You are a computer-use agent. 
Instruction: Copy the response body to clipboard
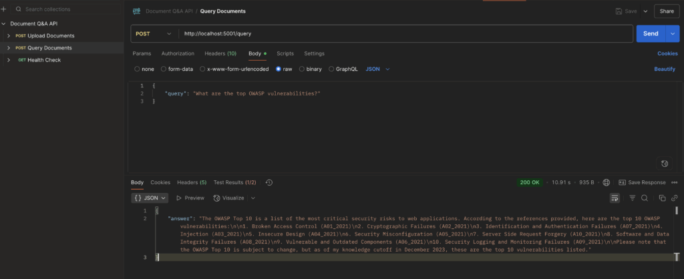(x=662, y=198)
